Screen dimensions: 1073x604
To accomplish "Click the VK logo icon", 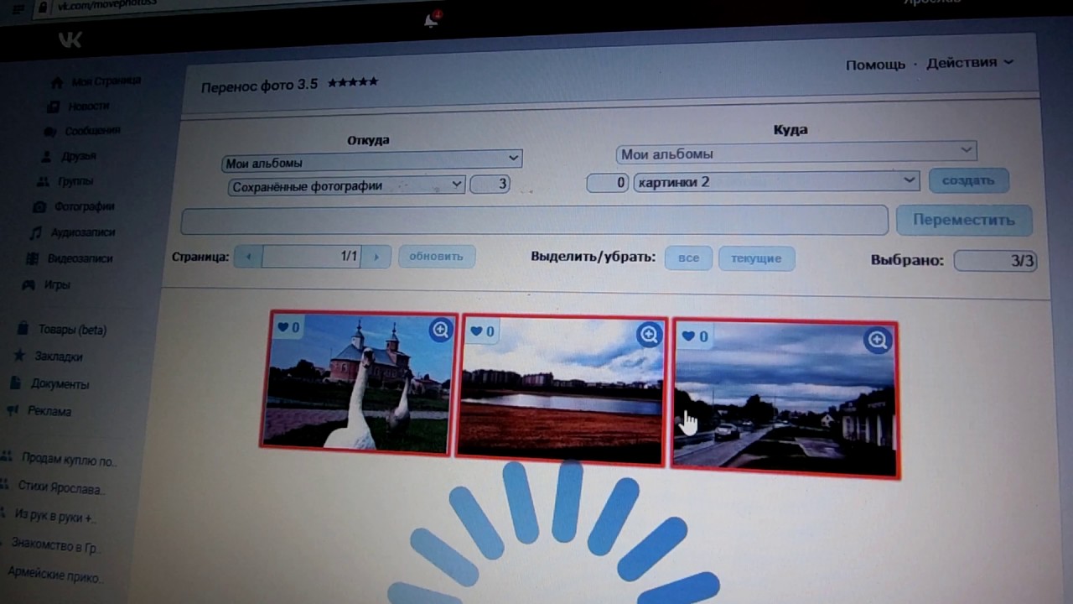I will (70, 40).
